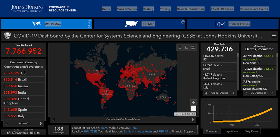Go to next view in Admin0 list
This screenshot has height=137, width=280.
pos(41,123)
